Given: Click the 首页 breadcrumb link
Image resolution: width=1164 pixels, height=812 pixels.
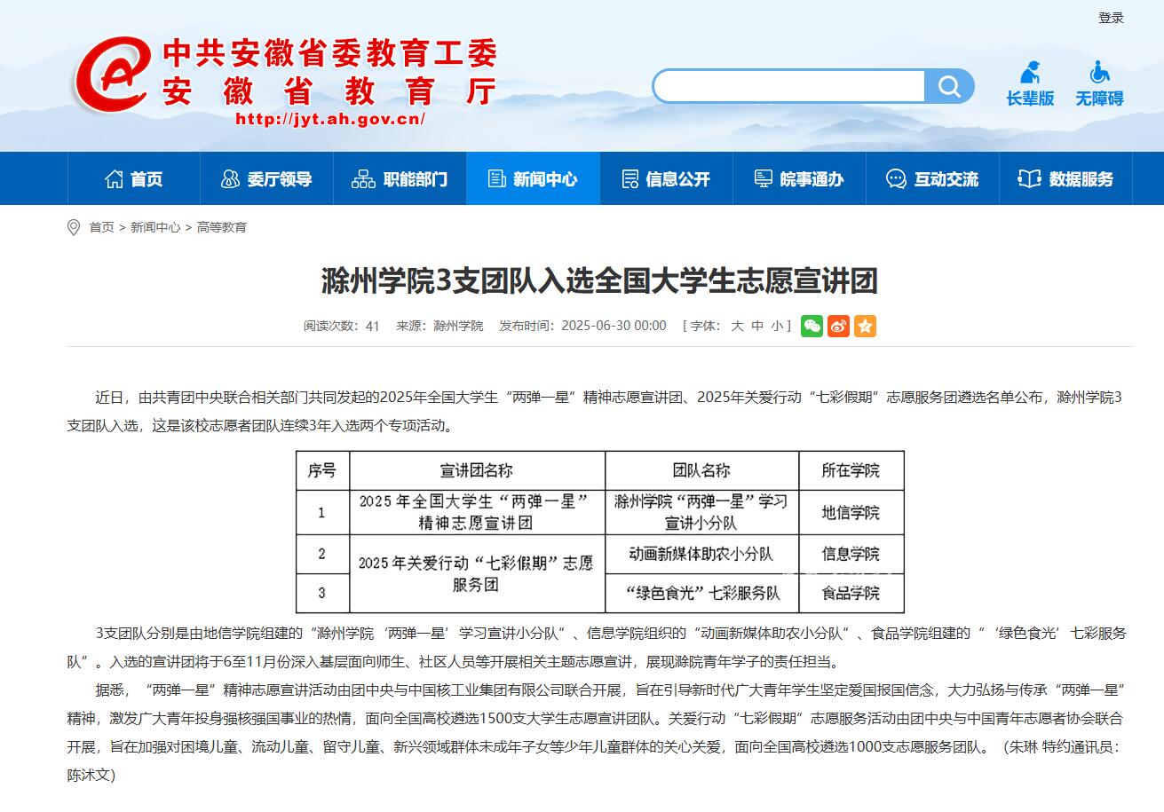Looking at the screenshot, I should tap(101, 227).
